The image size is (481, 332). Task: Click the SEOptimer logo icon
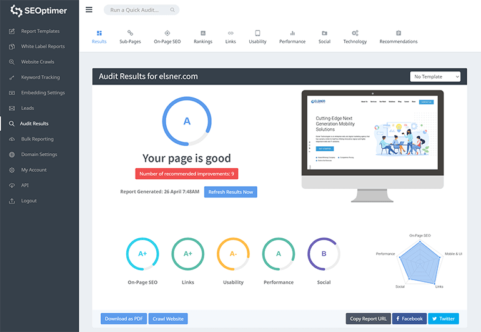[16, 11]
